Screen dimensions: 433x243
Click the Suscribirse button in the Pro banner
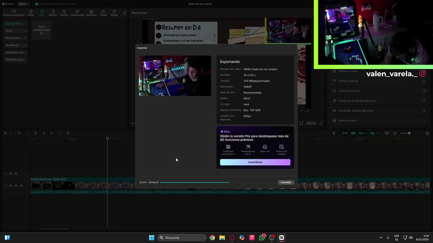(x=255, y=162)
